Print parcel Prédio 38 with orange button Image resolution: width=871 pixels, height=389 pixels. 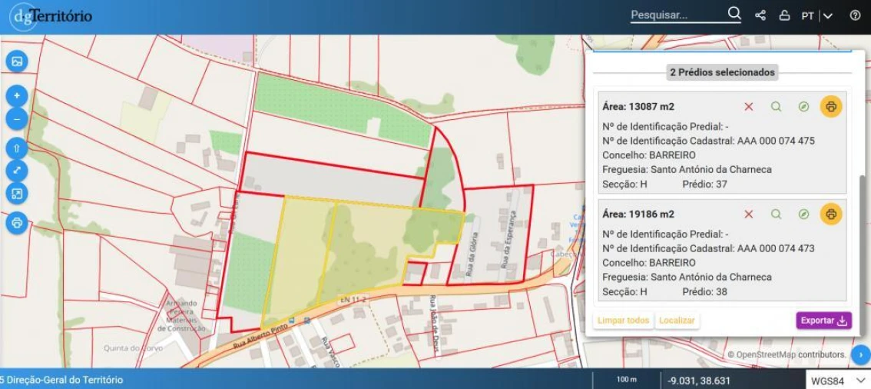click(x=831, y=214)
